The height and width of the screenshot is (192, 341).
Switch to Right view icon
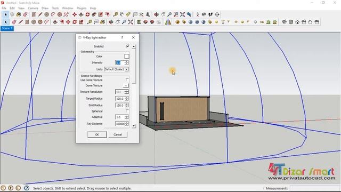pyautogui.click(x=304, y=22)
